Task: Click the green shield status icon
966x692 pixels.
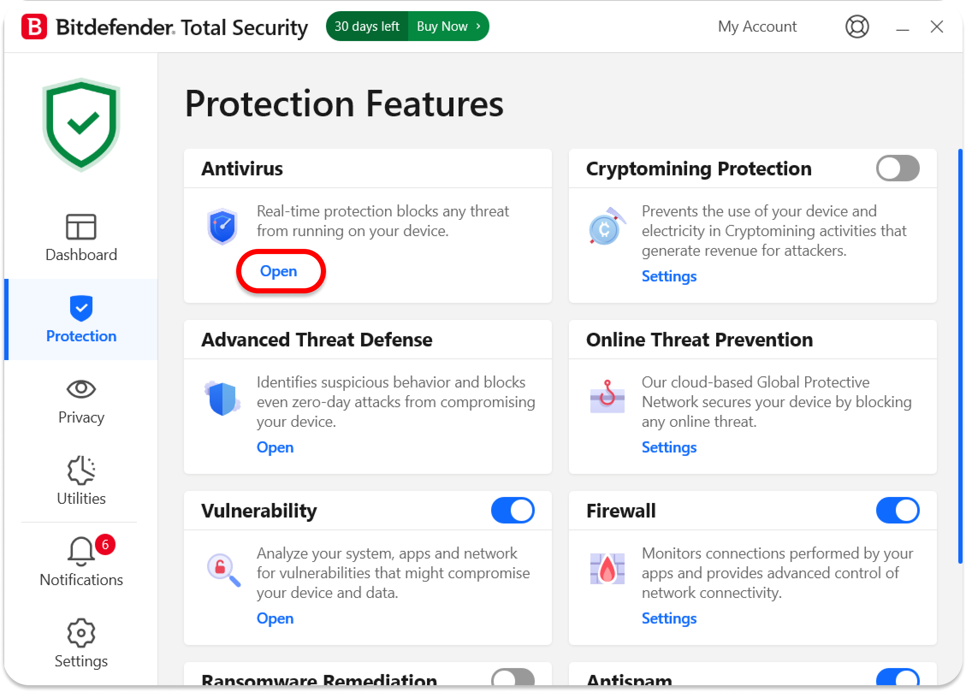Action: 81,125
